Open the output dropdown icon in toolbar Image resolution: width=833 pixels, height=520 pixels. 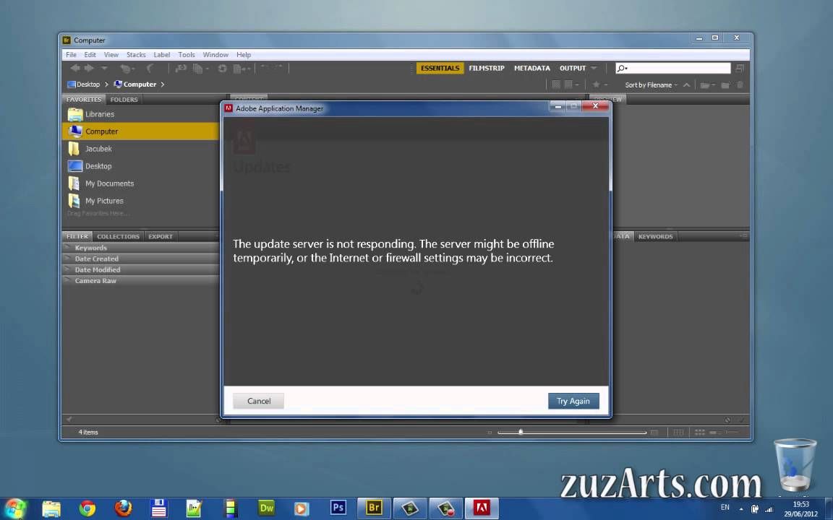pyautogui.click(x=242, y=69)
